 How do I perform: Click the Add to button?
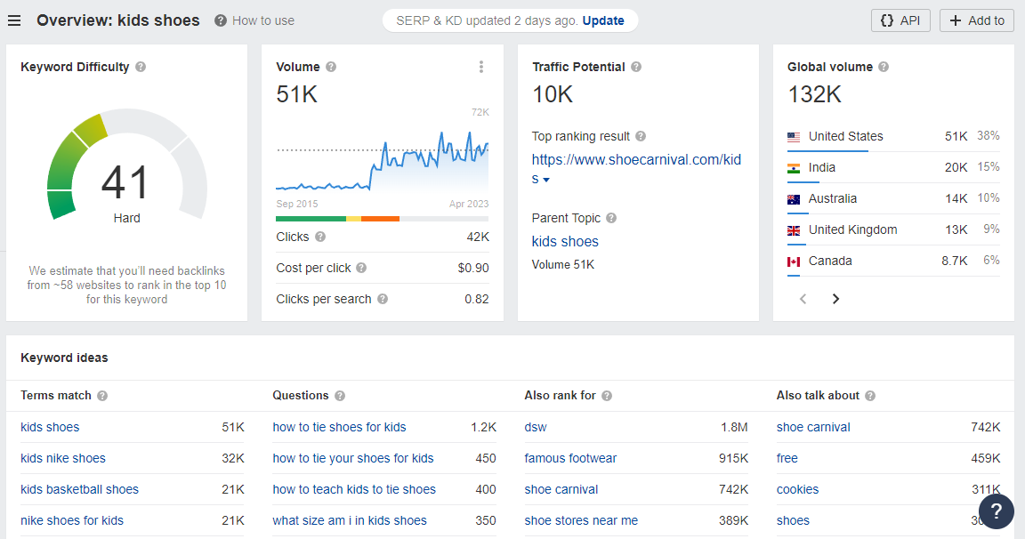[x=977, y=20]
